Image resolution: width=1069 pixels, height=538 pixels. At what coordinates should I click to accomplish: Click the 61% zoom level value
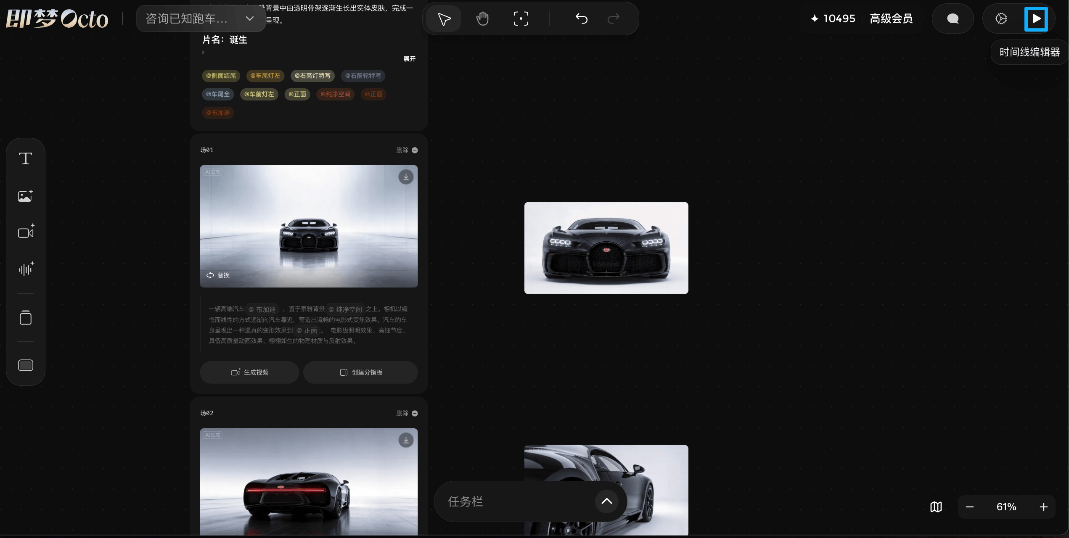pyautogui.click(x=1006, y=507)
